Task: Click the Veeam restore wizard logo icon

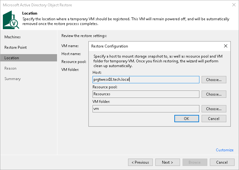Action: tap(11, 20)
